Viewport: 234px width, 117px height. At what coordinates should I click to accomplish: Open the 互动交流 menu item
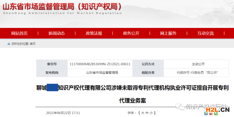pyautogui.click(x=205, y=33)
